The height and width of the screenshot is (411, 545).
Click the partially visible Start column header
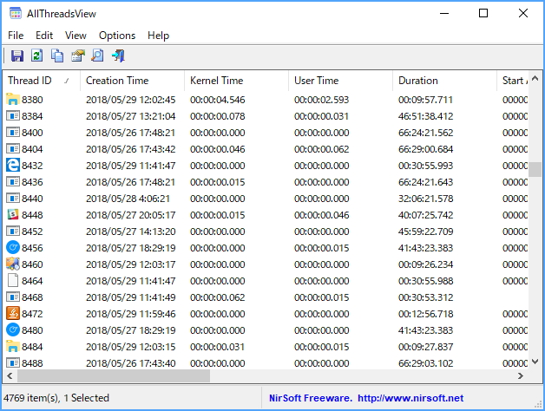[x=514, y=81]
